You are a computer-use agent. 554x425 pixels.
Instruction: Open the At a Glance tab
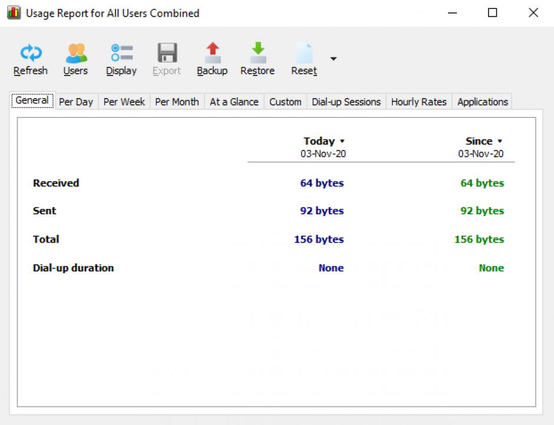click(234, 102)
